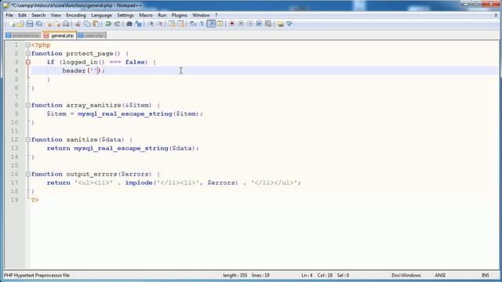This screenshot has width=502, height=282.
Task: Open the View menu
Action: (x=56, y=16)
